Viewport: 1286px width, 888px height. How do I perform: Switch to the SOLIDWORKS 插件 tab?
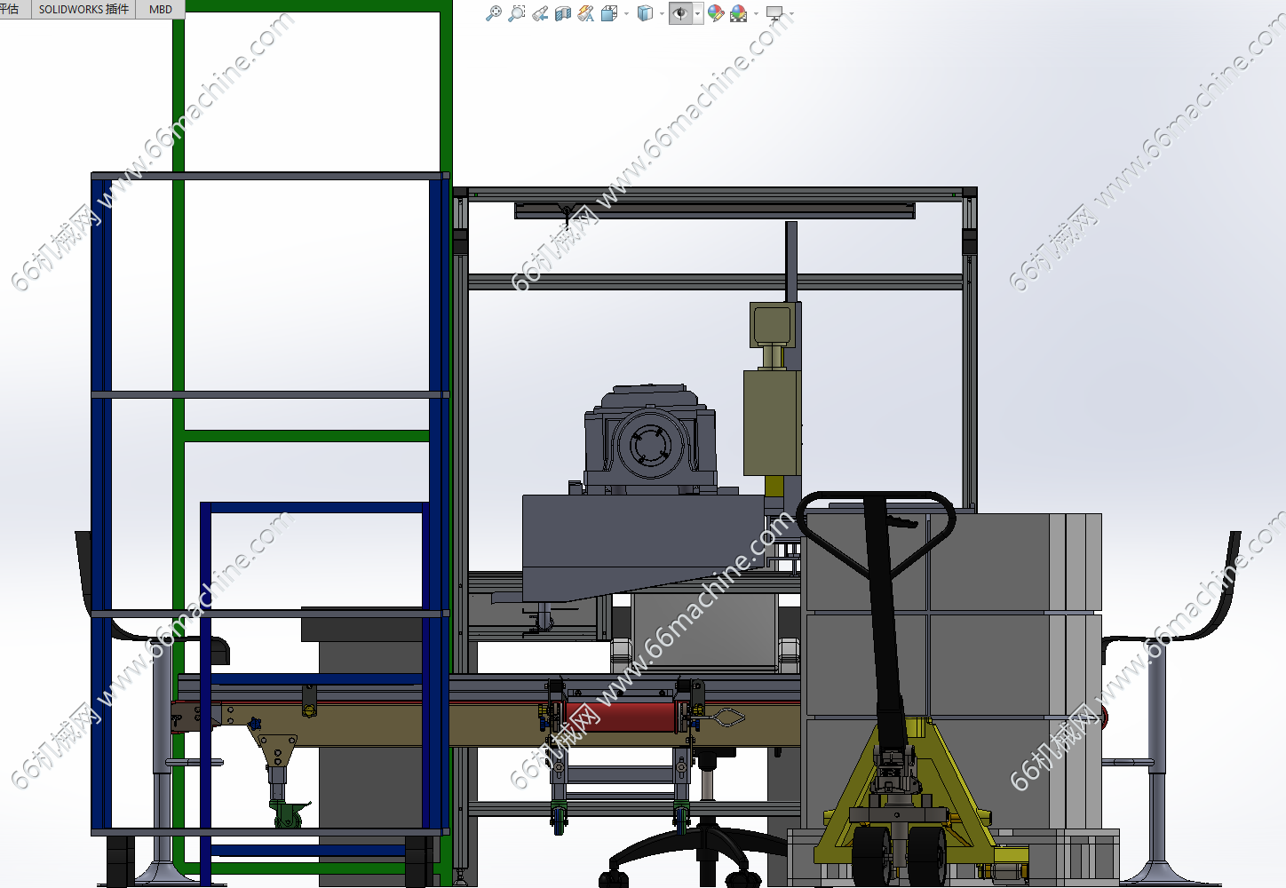83,9
